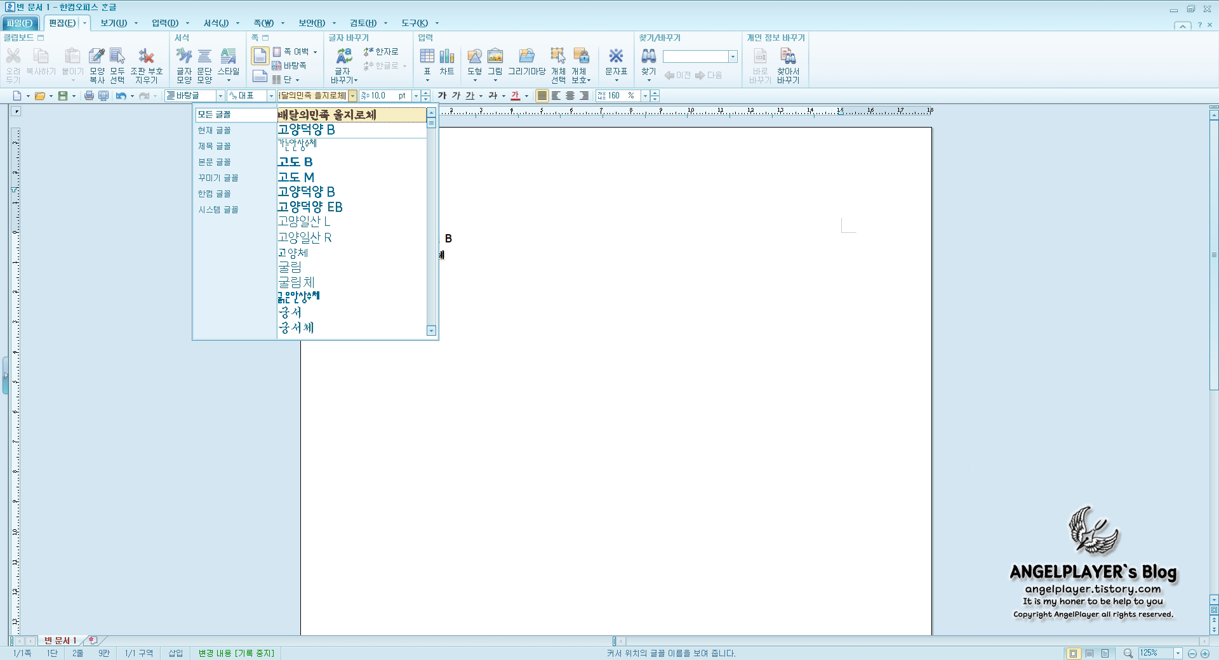The height and width of the screenshot is (660, 1219).
Task: Click the magnifier zoom icon in status bar
Action: (1128, 653)
